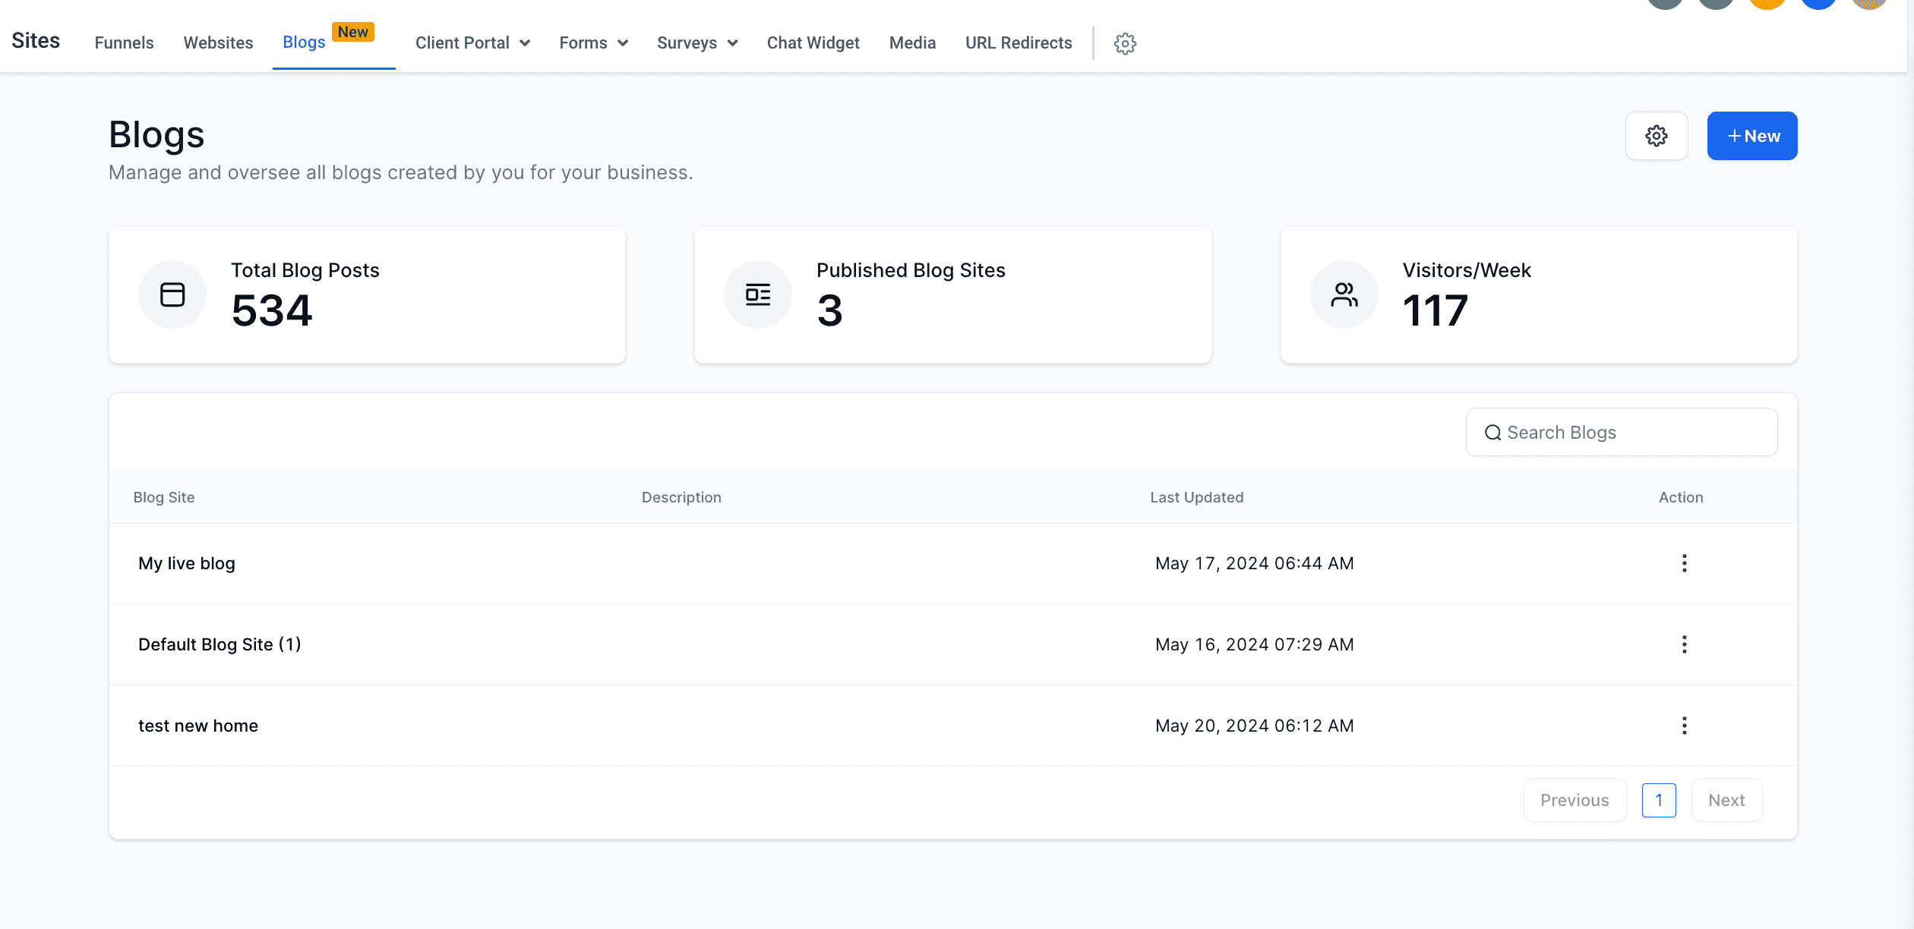This screenshot has width=1914, height=929.
Task: Open the test new home row
Action: click(x=953, y=726)
